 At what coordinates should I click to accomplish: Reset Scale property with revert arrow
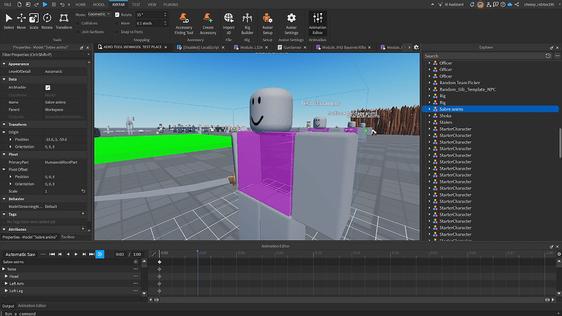(x=83, y=191)
